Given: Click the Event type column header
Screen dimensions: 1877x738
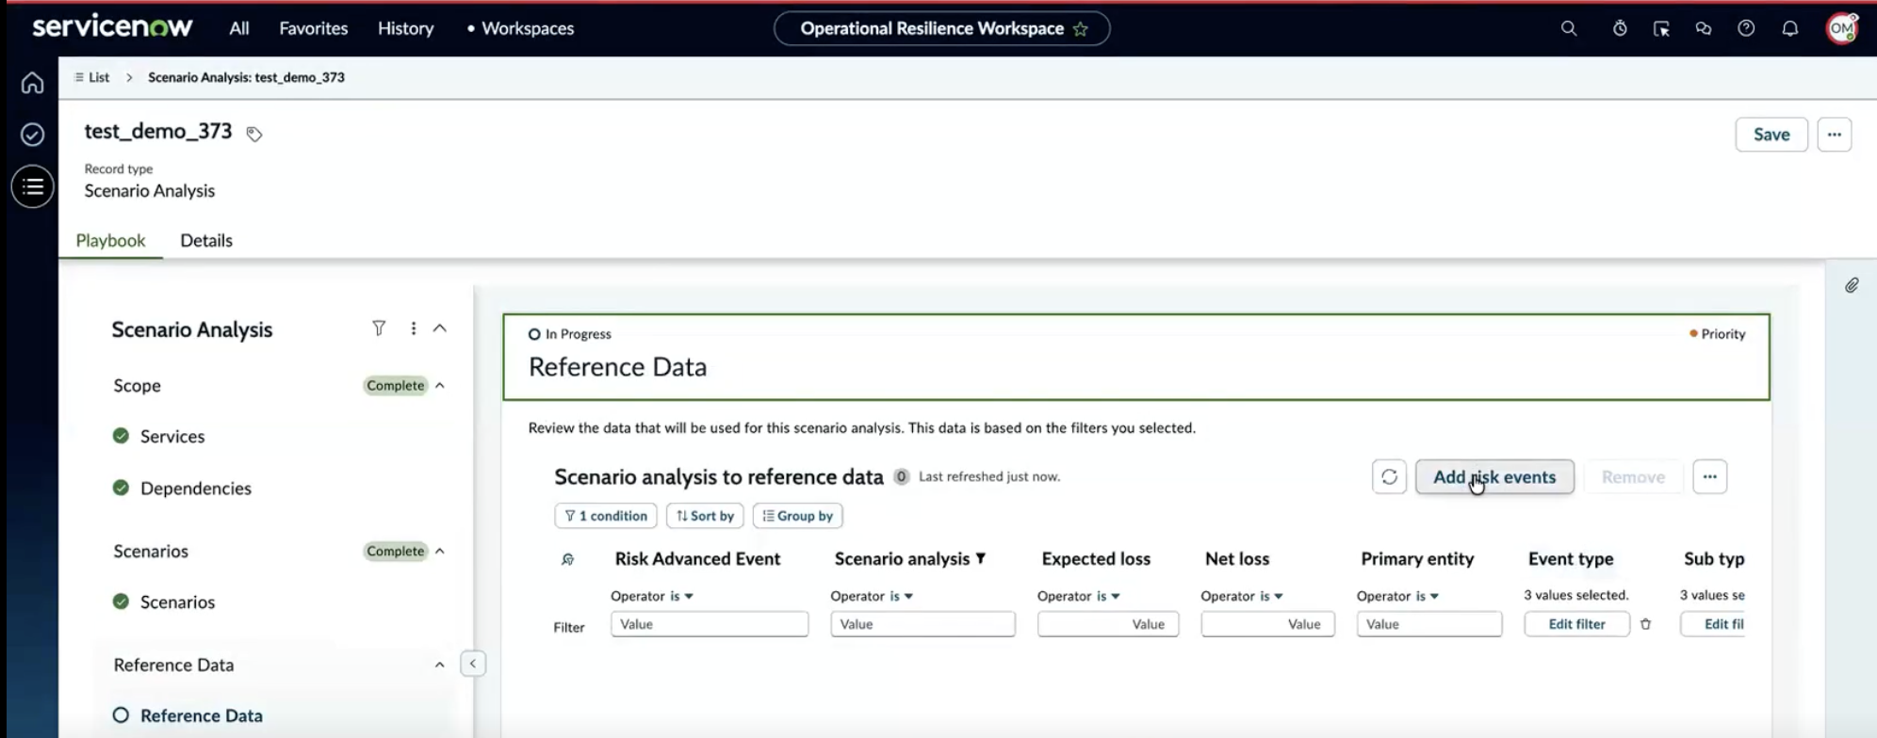Looking at the screenshot, I should click(1571, 558).
